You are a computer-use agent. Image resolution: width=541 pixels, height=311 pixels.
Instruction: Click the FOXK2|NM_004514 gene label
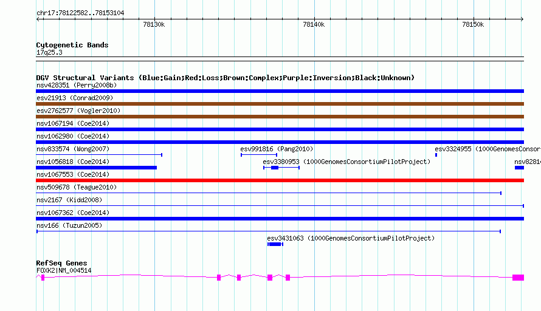tap(64, 271)
